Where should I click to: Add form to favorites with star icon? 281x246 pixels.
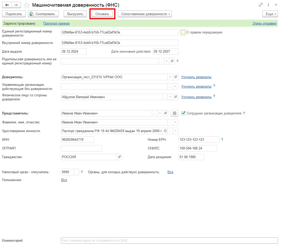point(27,5)
